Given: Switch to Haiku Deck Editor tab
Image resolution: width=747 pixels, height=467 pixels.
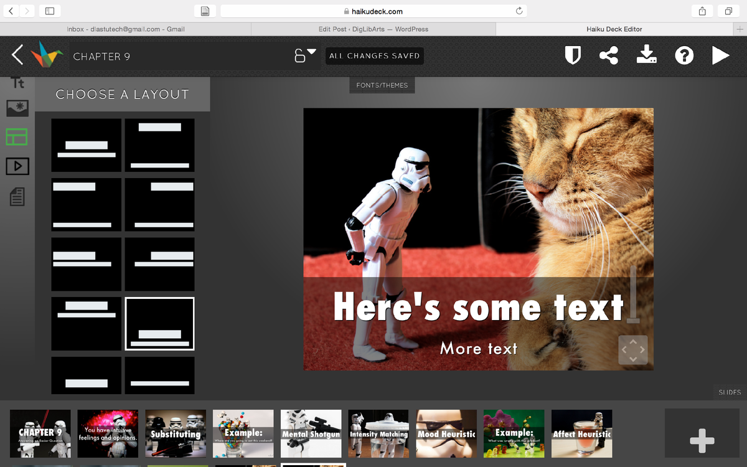Looking at the screenshot, I should 614,29.
